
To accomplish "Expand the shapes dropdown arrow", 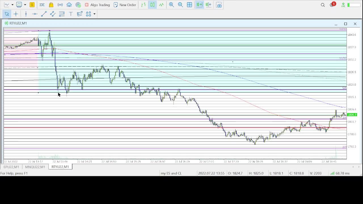I will coord(94,14).
